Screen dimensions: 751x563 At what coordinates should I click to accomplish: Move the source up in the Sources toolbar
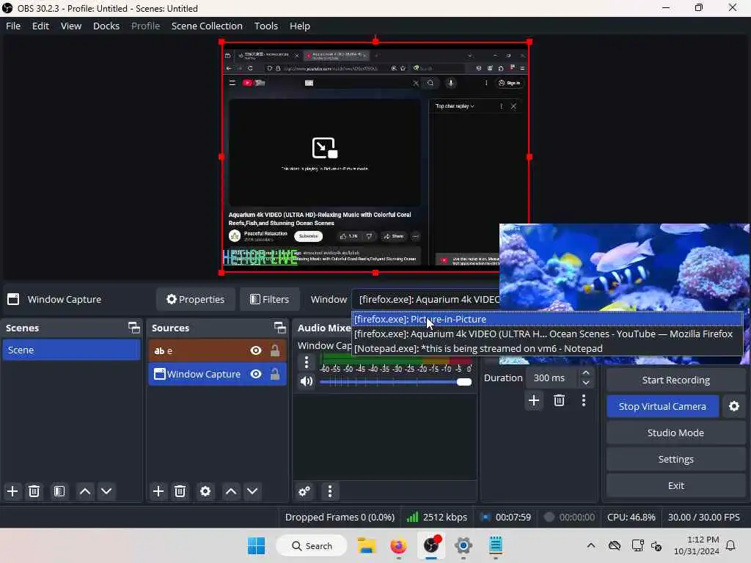231,491
